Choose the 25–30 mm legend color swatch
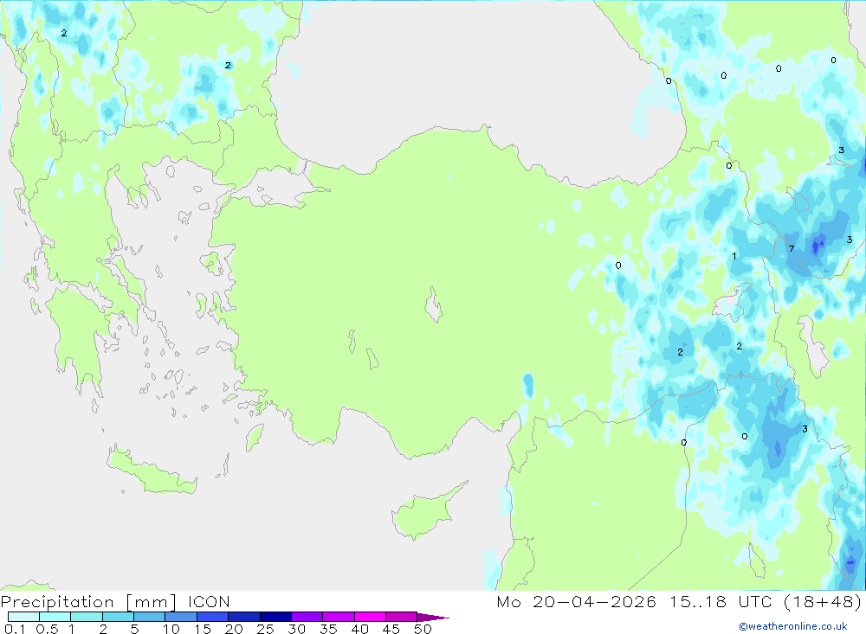The width and height of the screenshot is (866, 634). [275, 617]
